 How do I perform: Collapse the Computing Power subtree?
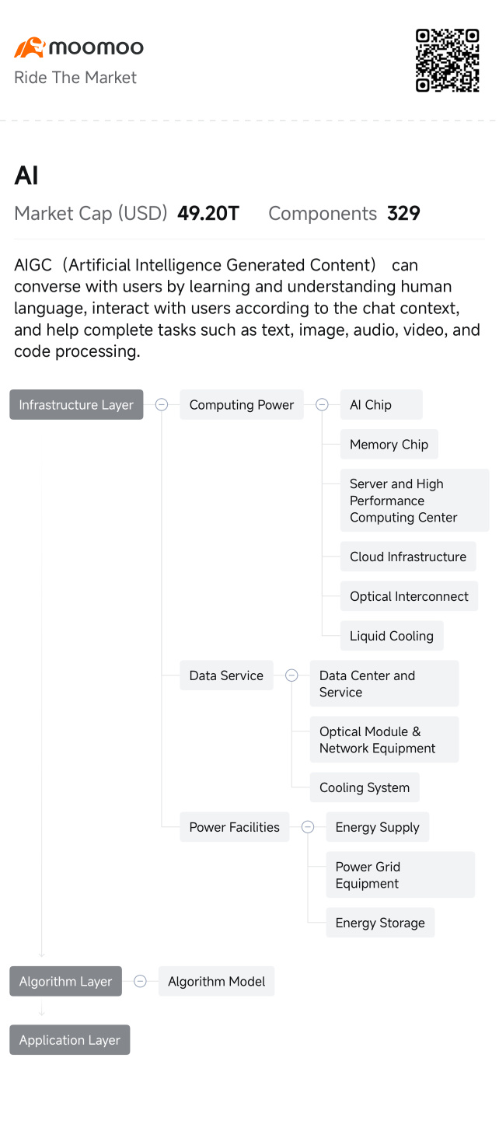[322, 405]
